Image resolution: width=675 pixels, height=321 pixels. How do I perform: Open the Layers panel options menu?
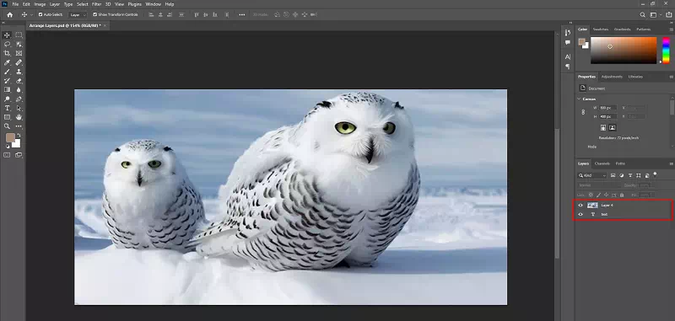pyautogui.click(x=671, y=163)
